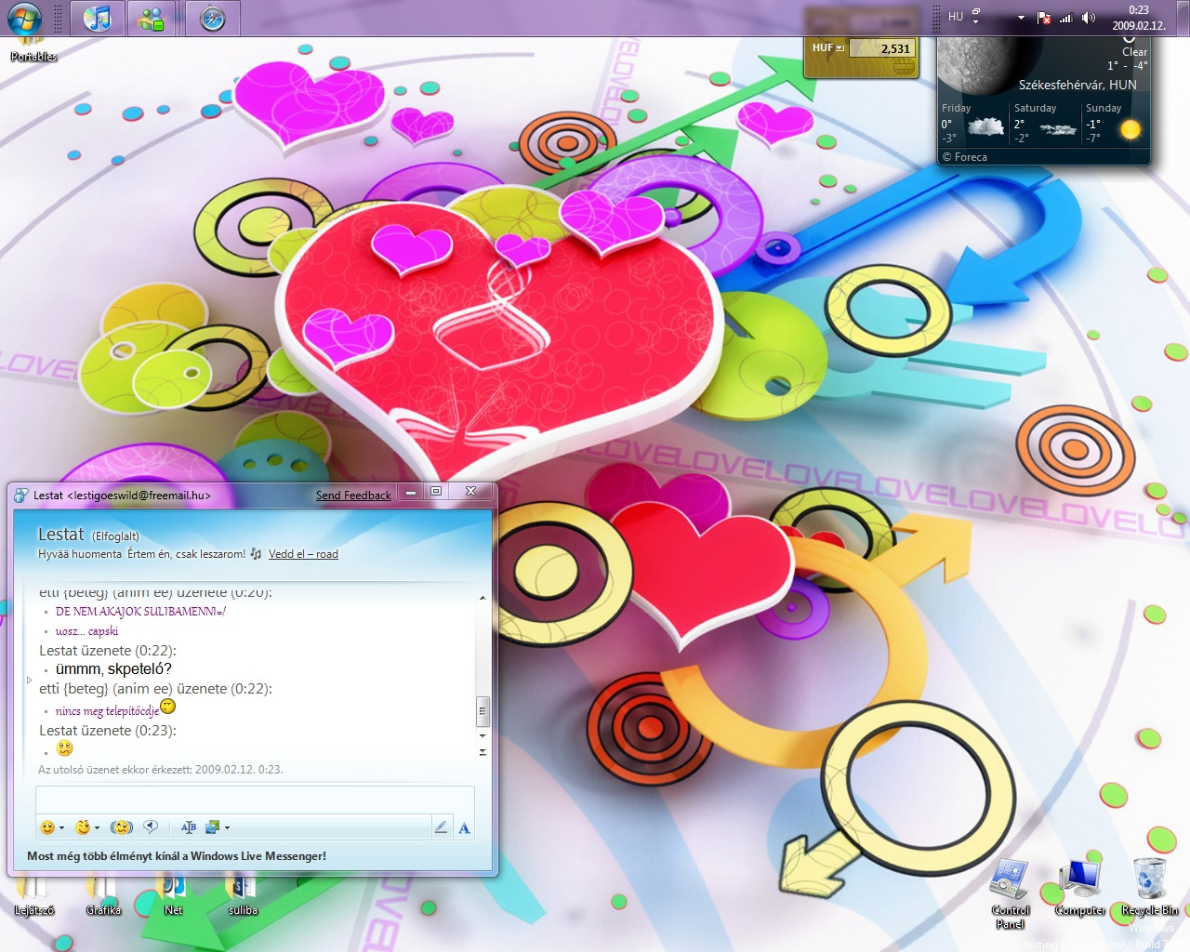This screenshot has width=1190, height=952.
Task: Click the taskbar clock showing 0:23
Action: point(1139,18)
